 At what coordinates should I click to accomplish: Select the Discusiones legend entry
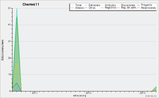[126, 5]
